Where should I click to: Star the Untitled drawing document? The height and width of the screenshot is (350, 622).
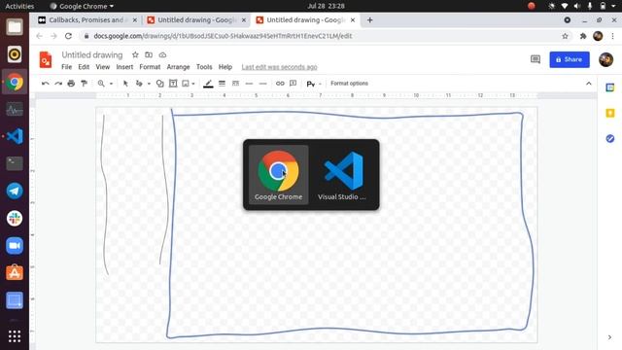click(135, 54)
